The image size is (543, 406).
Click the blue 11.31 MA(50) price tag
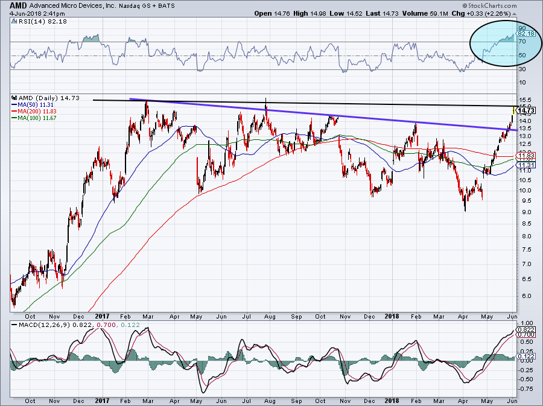527,165
